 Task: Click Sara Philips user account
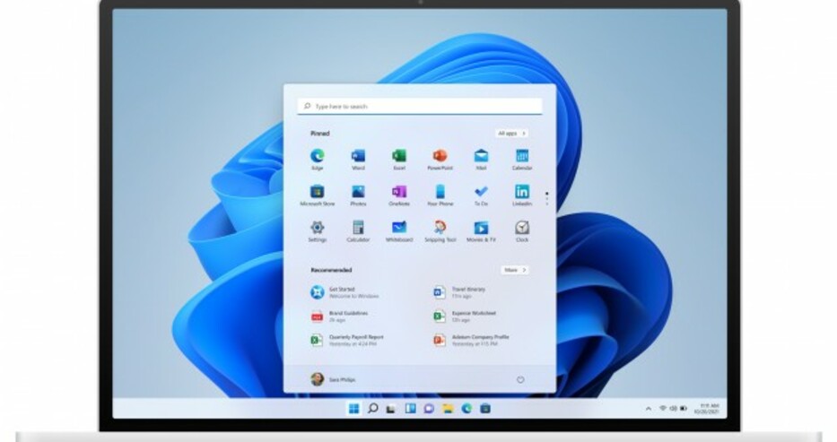tap(333, 379)
